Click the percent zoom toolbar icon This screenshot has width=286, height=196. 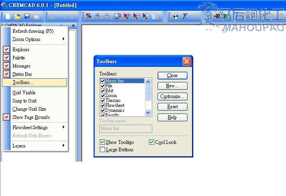point(89,16)
